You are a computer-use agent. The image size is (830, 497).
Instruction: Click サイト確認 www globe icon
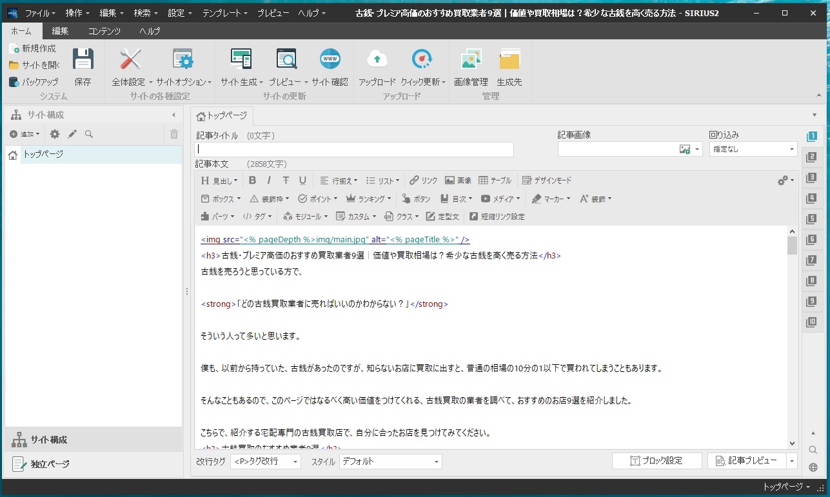click(330, 59)
